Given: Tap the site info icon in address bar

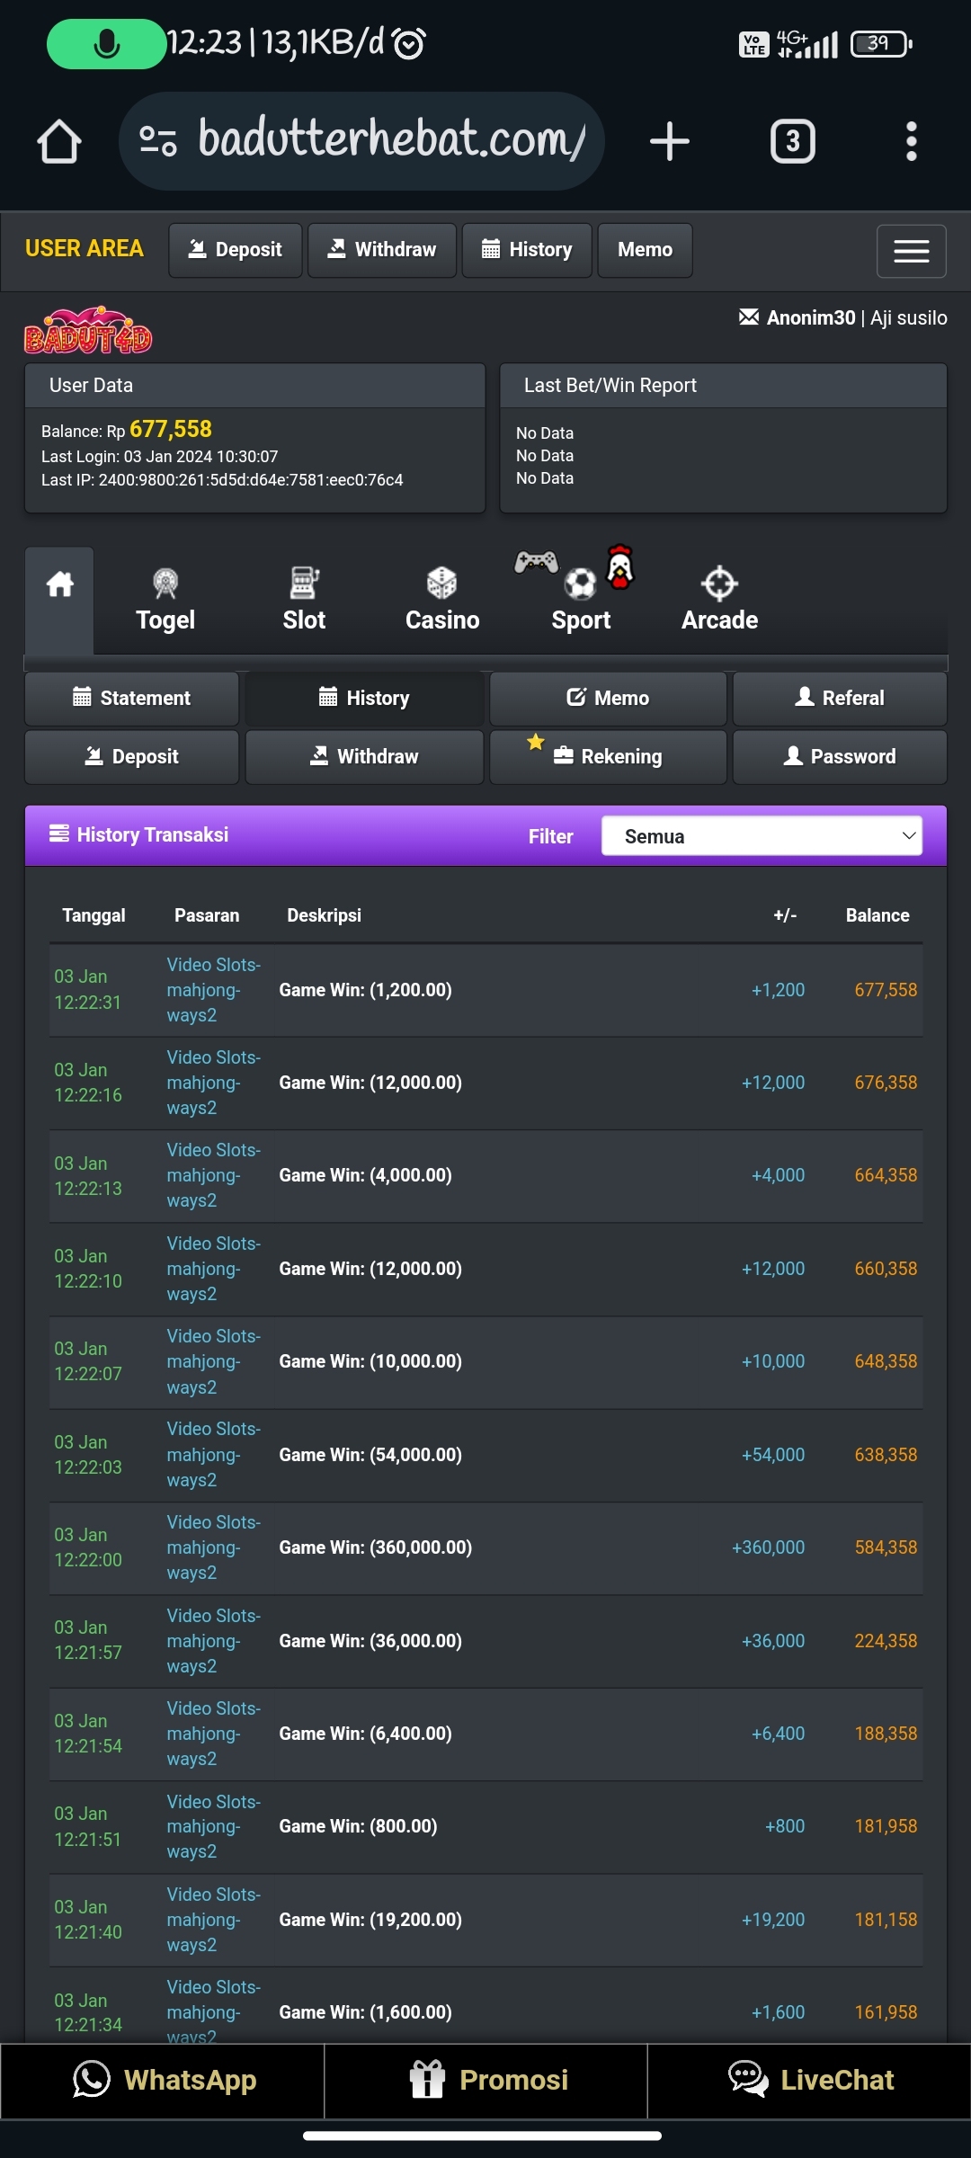Looking at the screenshot, I should click(158, 141).
